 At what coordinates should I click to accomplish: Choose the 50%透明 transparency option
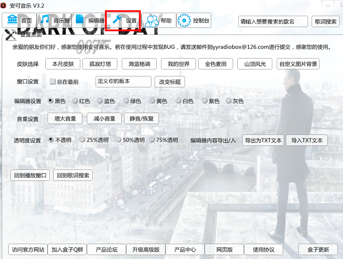click(x=118, y=140)
